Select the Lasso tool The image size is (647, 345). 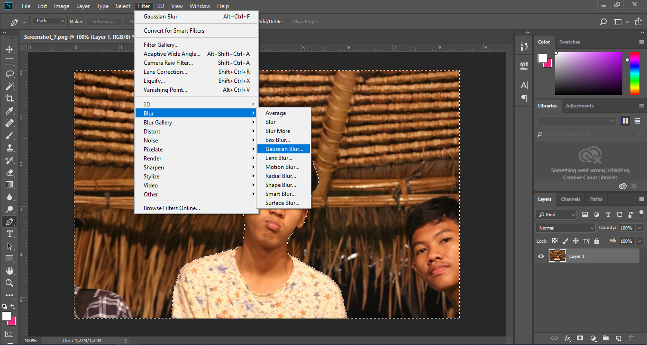(9, 74)
